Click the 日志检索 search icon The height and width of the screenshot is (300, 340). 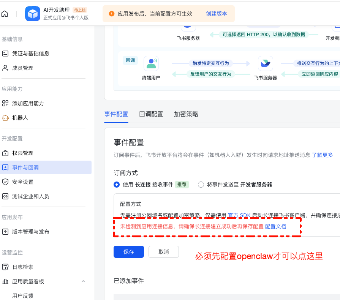tap(5, 267)
